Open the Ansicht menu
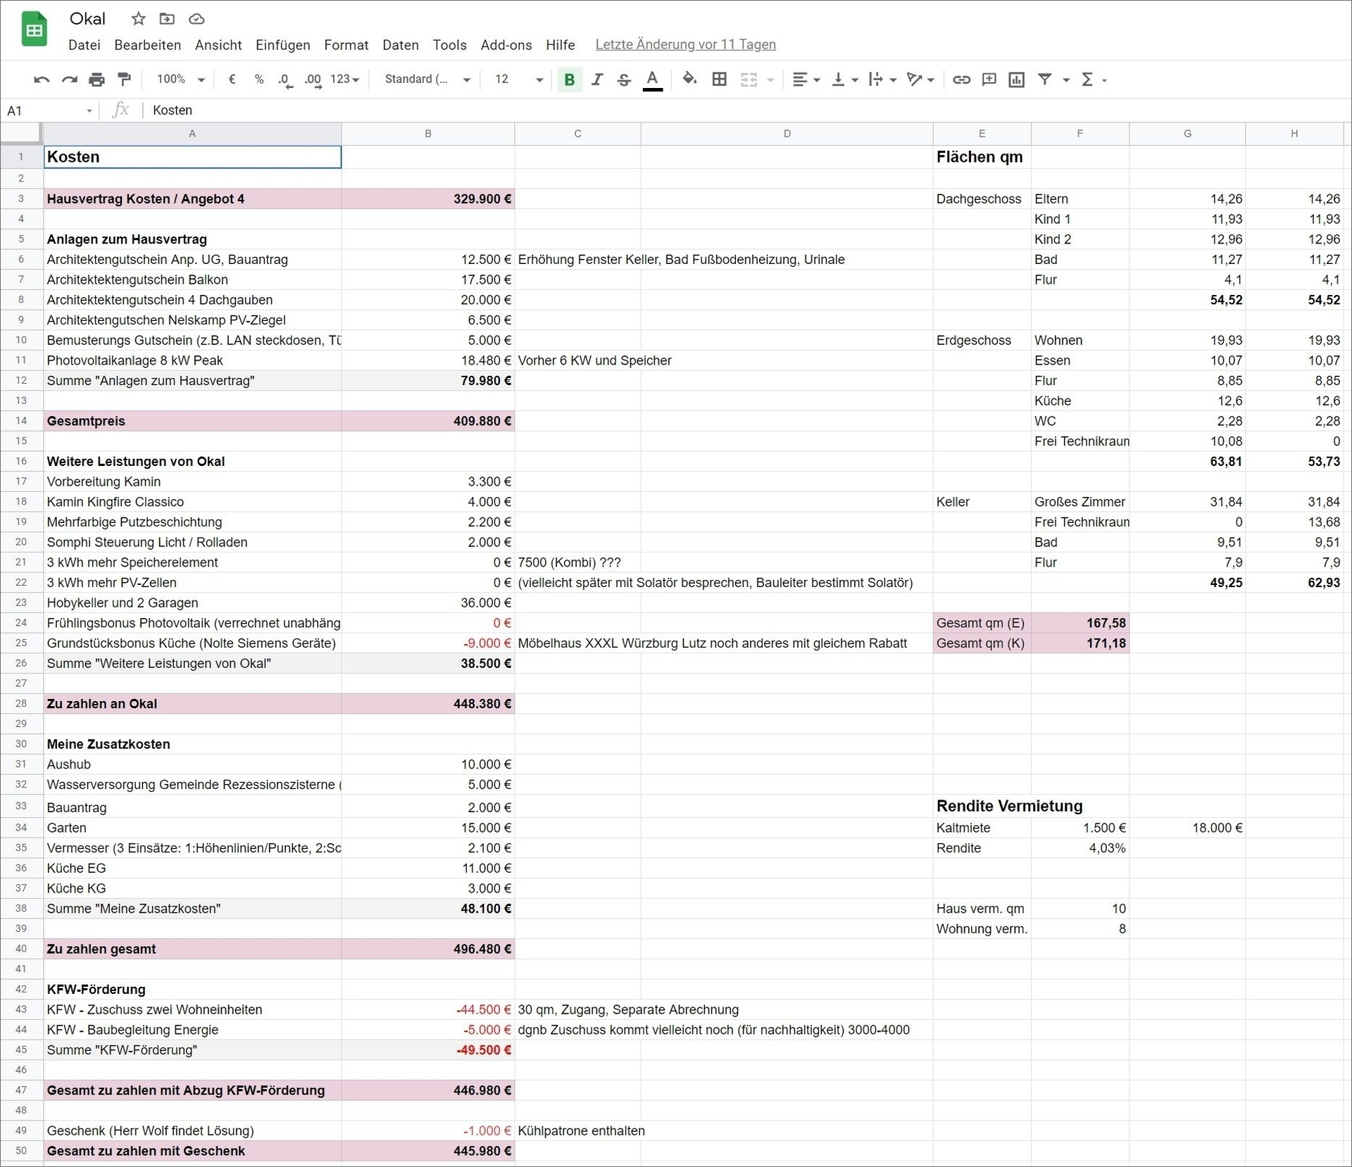 (218, 45)
